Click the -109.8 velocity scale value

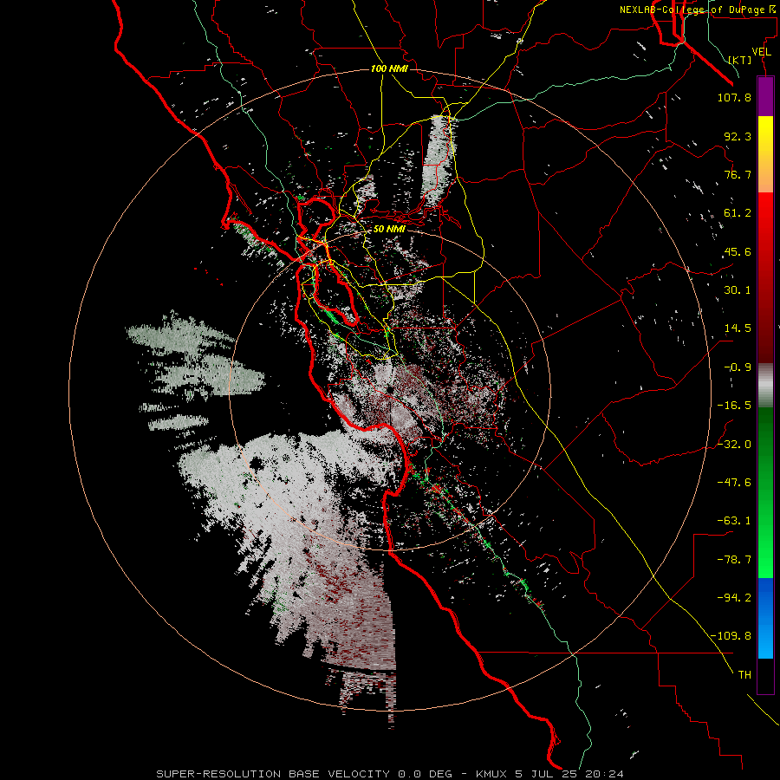pyautogui.click(x=731, y=636)
